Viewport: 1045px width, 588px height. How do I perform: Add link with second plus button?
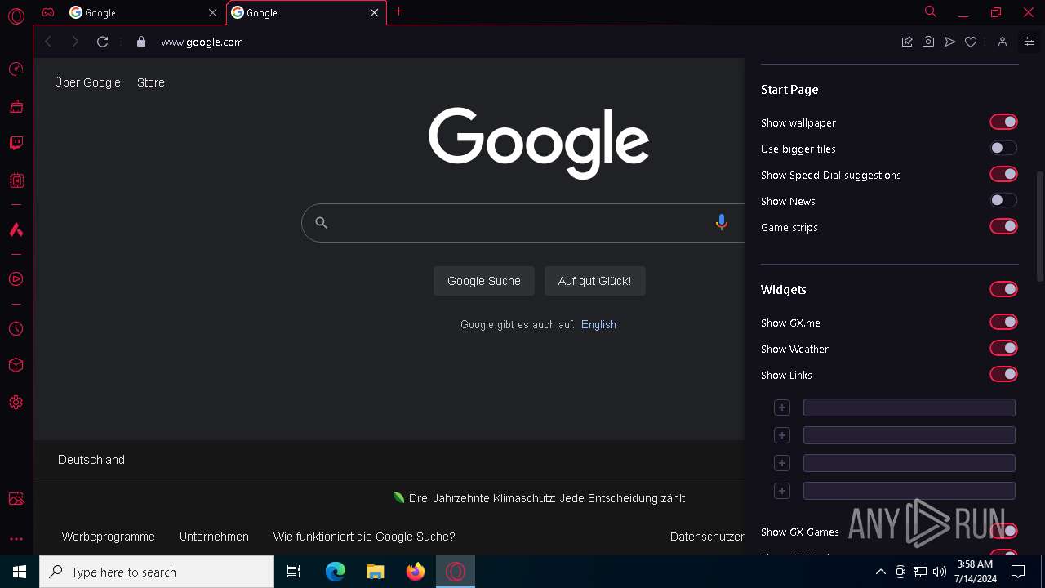(x=781, y=435)
